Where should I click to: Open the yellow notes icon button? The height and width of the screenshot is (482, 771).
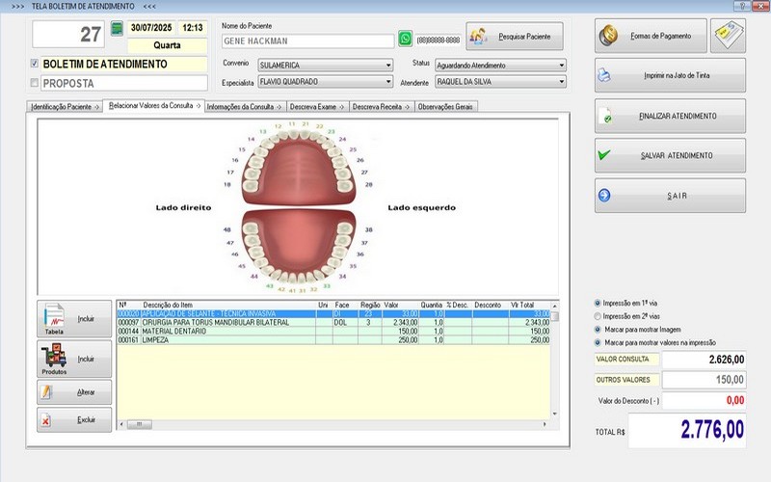click(x=728, y=37)
